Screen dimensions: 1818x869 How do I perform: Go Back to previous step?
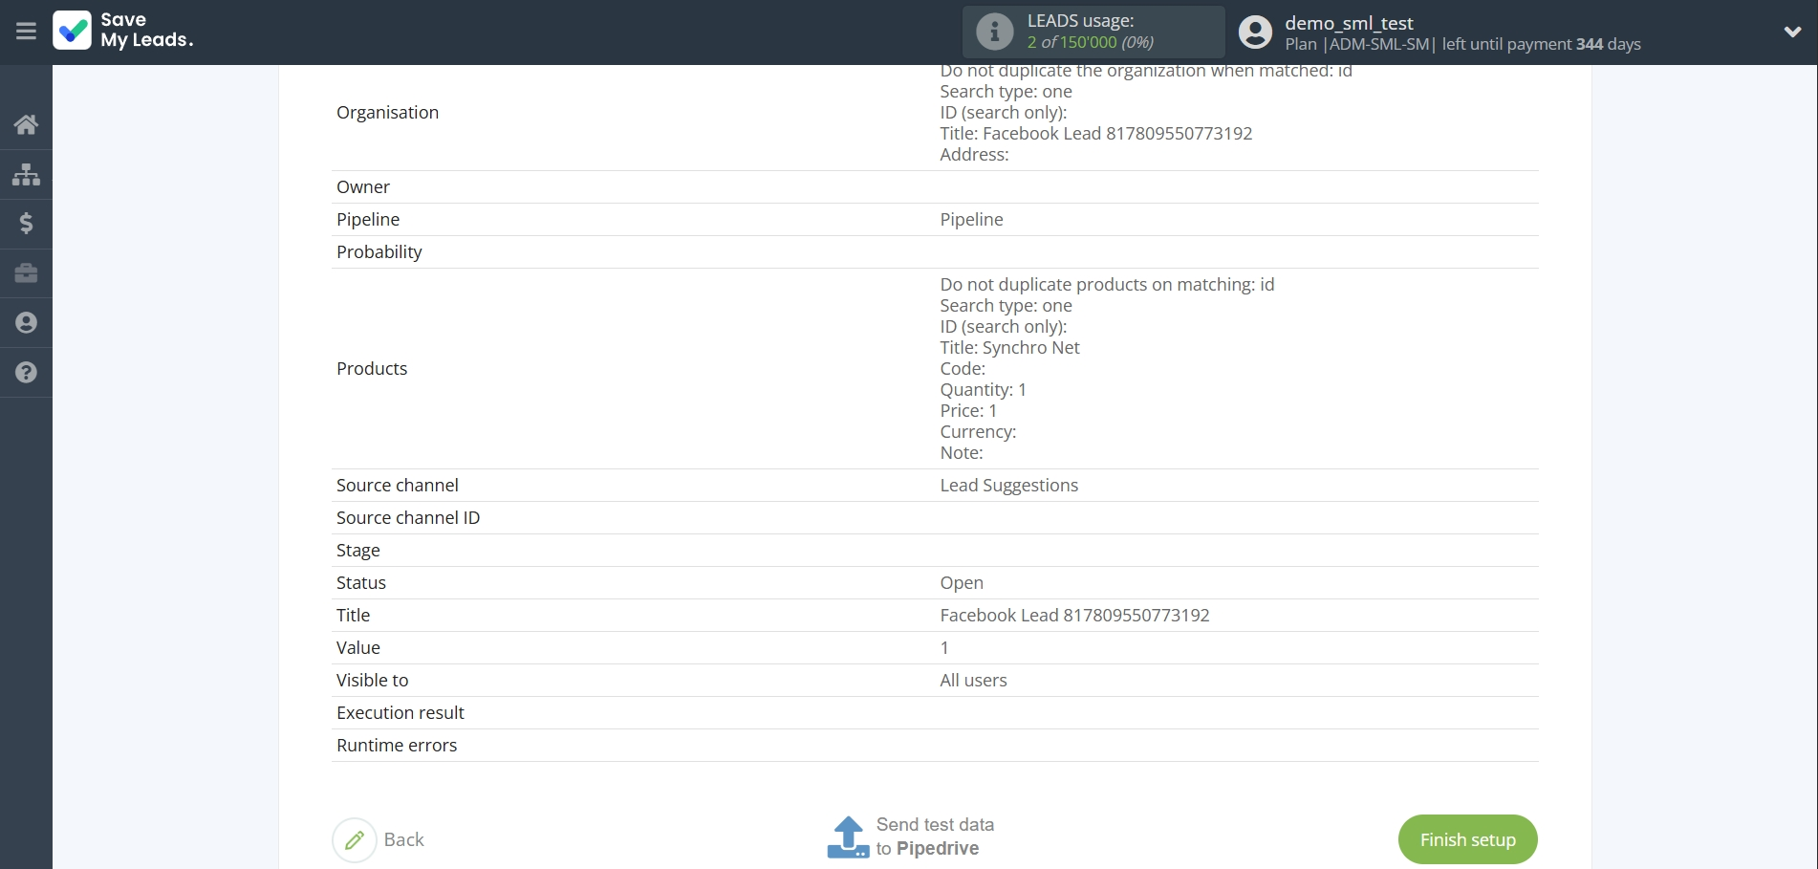[403, 839]
